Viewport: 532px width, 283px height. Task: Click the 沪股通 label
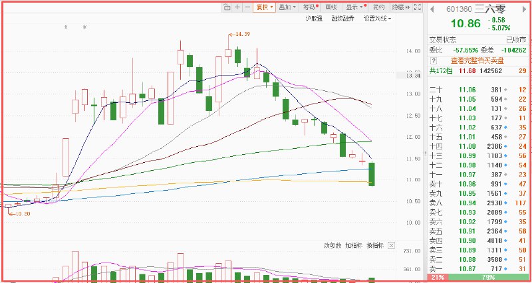point(314,19)
